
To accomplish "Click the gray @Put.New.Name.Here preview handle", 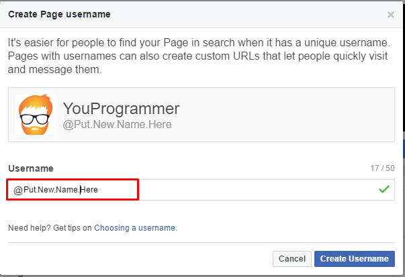I will click(x=118, y=125).
